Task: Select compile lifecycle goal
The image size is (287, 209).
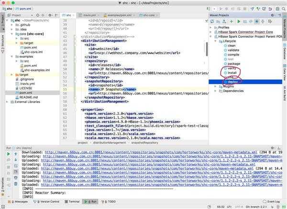Action: 232,54
